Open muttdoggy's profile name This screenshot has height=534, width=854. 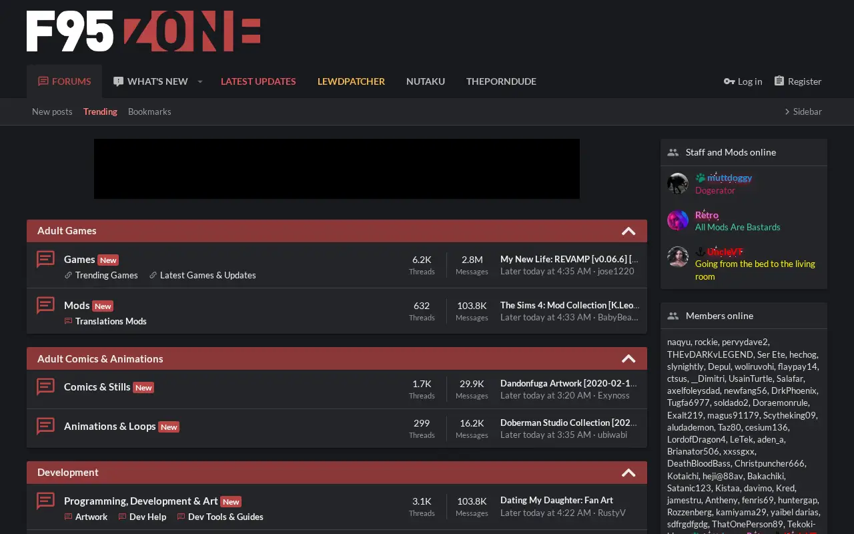729,178
